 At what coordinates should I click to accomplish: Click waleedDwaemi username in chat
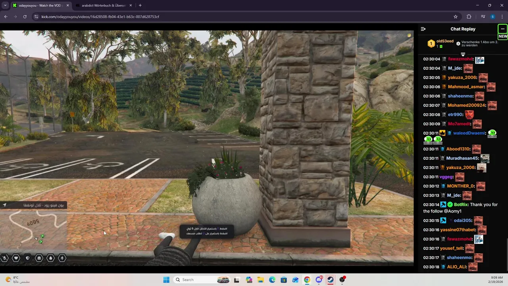pos(469,133)
